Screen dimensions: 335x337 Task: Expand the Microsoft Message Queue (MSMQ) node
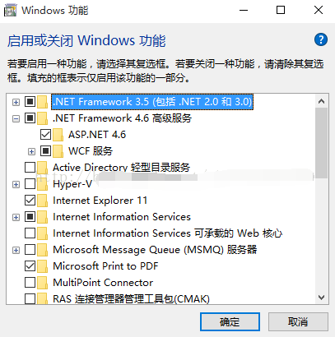click(16, 251)
